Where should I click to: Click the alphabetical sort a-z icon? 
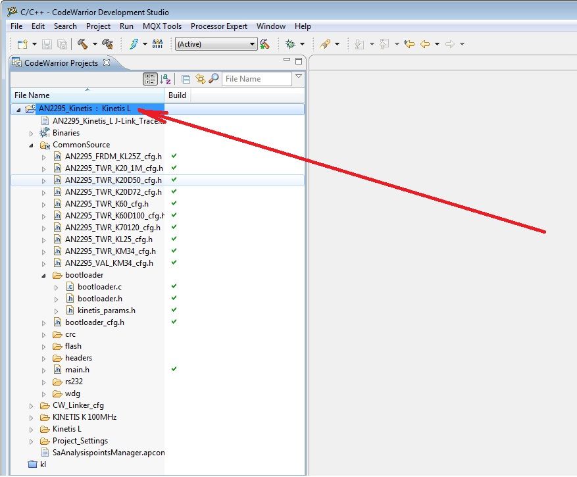[x=165, y=79]
